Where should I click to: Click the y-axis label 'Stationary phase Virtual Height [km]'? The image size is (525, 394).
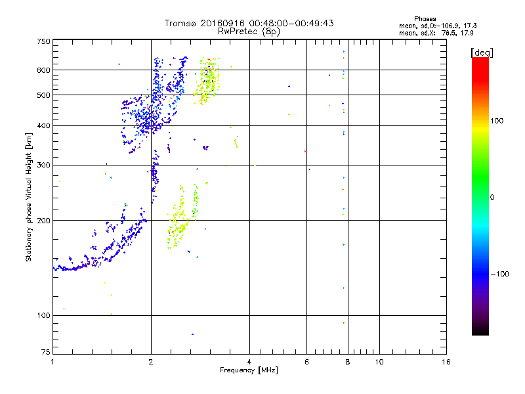coord(28,197)
